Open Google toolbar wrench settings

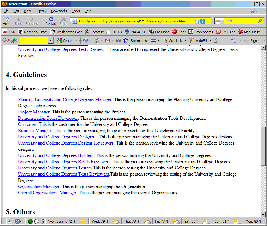tap(234, 41)
